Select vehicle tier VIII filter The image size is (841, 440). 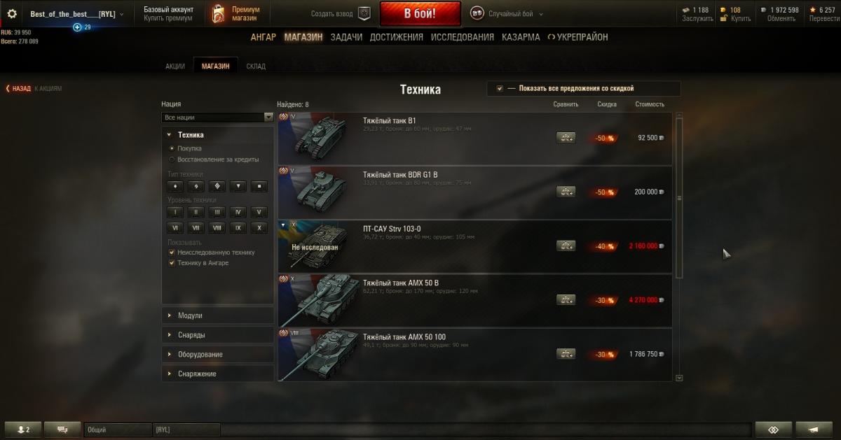pos(217,227)
